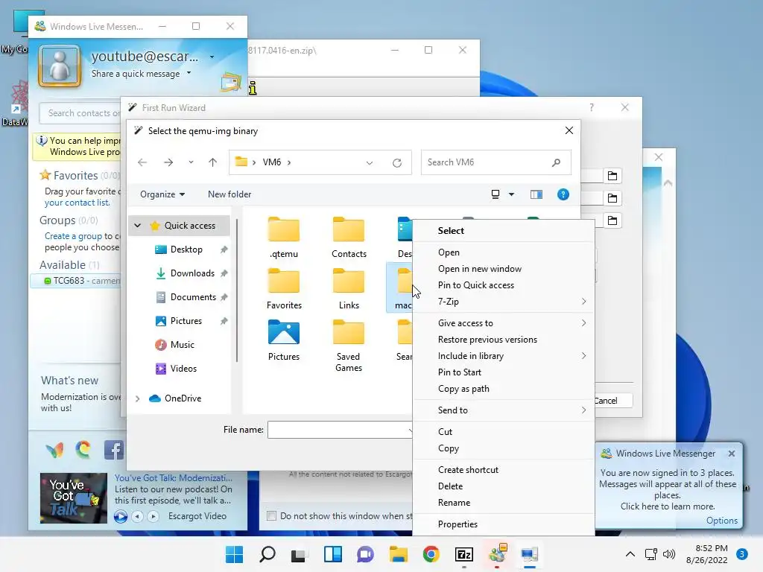Image resolution: width=763 pixels, height=572 pixels.
Task: Show hidden system tray icons
Action: (630, 554)
